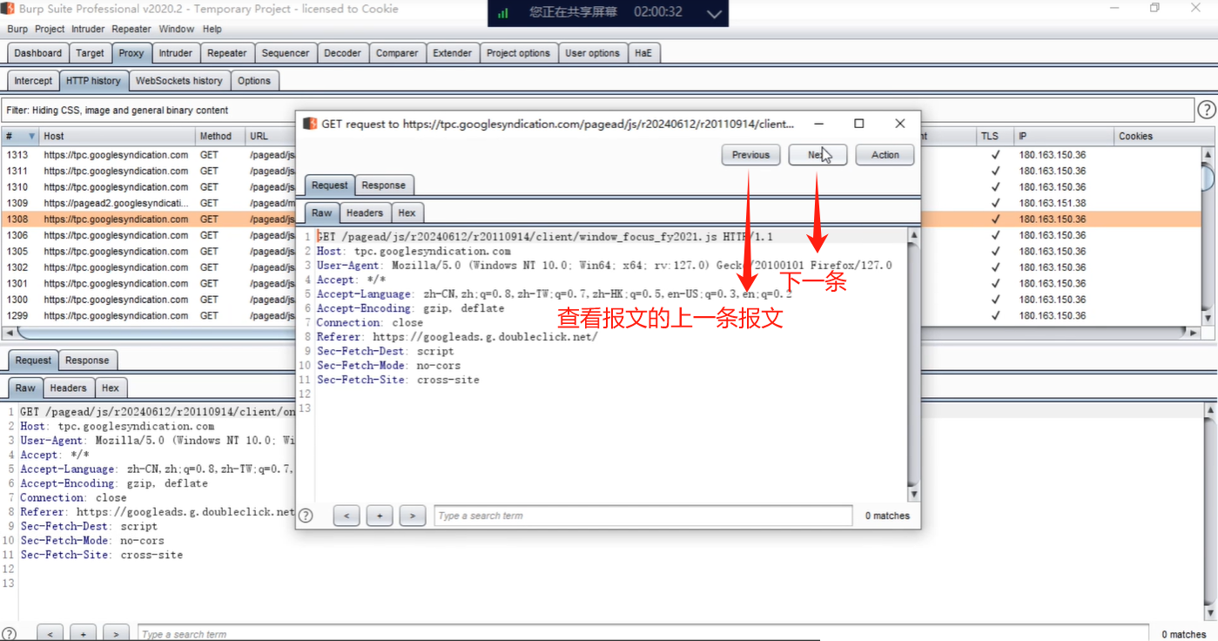The width and height of the screenshot is (1218, 641).
Task: Click help icon in main bottom search bar
Action: 10,634
